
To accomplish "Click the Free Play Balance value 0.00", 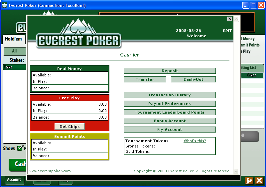I will coord(102,117).
